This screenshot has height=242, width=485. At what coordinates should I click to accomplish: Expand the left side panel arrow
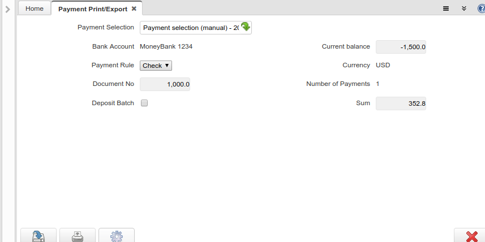point(8,9)
